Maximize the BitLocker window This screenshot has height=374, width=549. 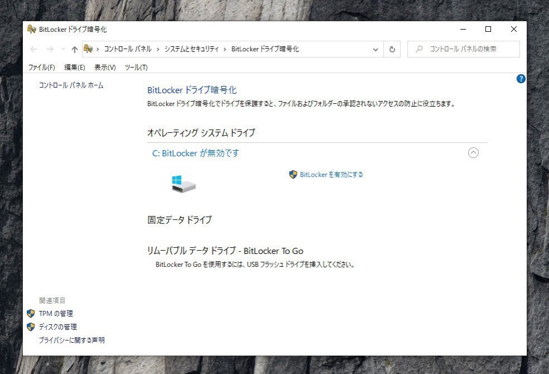[x=488, y=29]
